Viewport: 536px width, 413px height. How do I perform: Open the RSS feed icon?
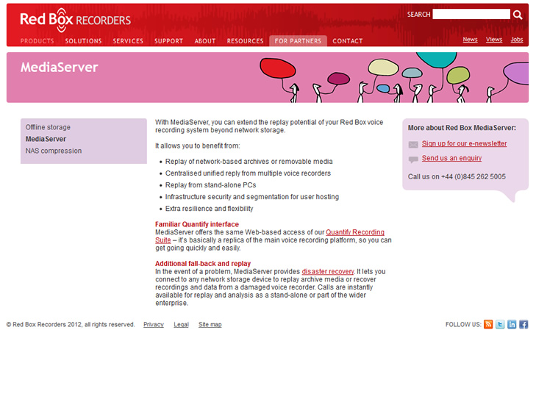[x=488, y=324]
